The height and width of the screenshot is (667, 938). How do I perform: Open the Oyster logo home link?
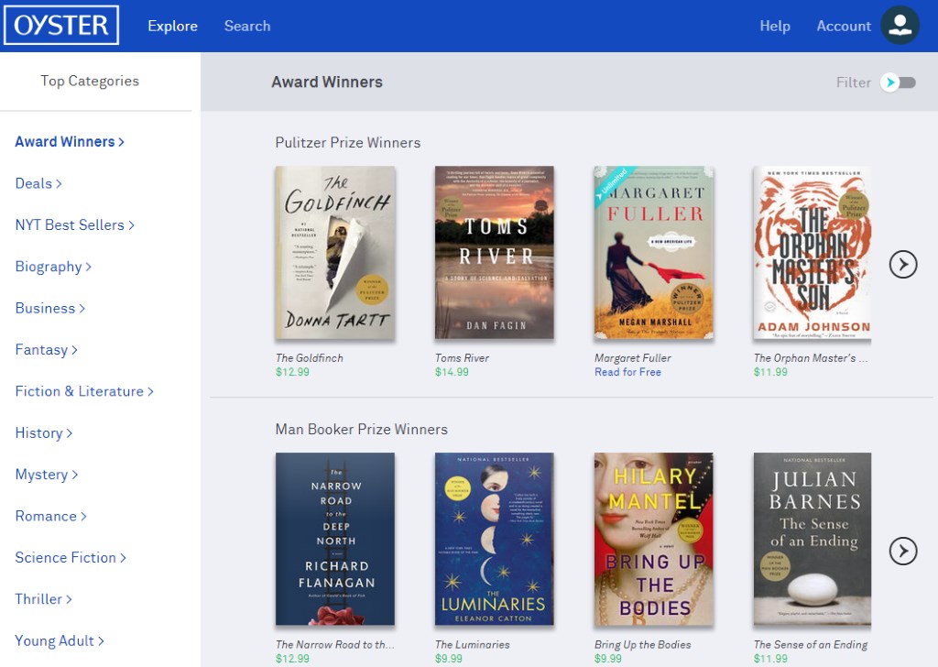tap(61, 25)
